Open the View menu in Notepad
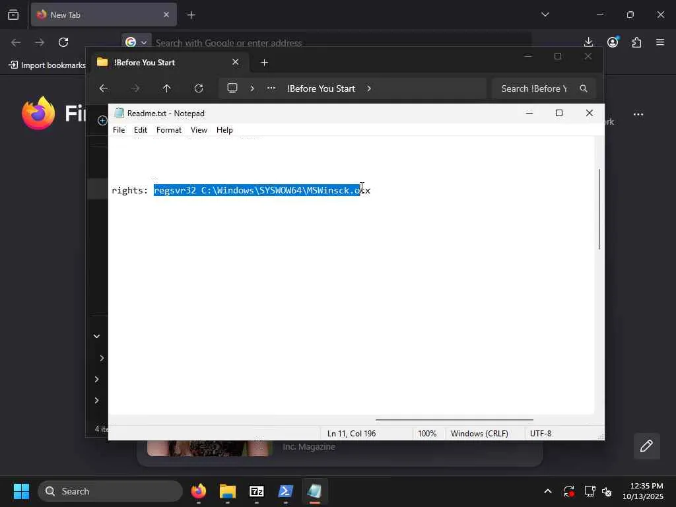Screen dimensions: 676x507 [x=199, y=130]
